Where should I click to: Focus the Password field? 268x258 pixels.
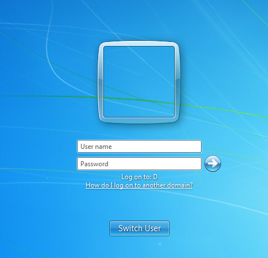(x=139, y=164)
